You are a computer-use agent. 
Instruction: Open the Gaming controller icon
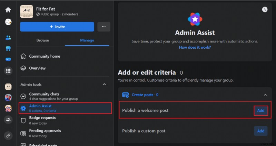click(8, 59)
